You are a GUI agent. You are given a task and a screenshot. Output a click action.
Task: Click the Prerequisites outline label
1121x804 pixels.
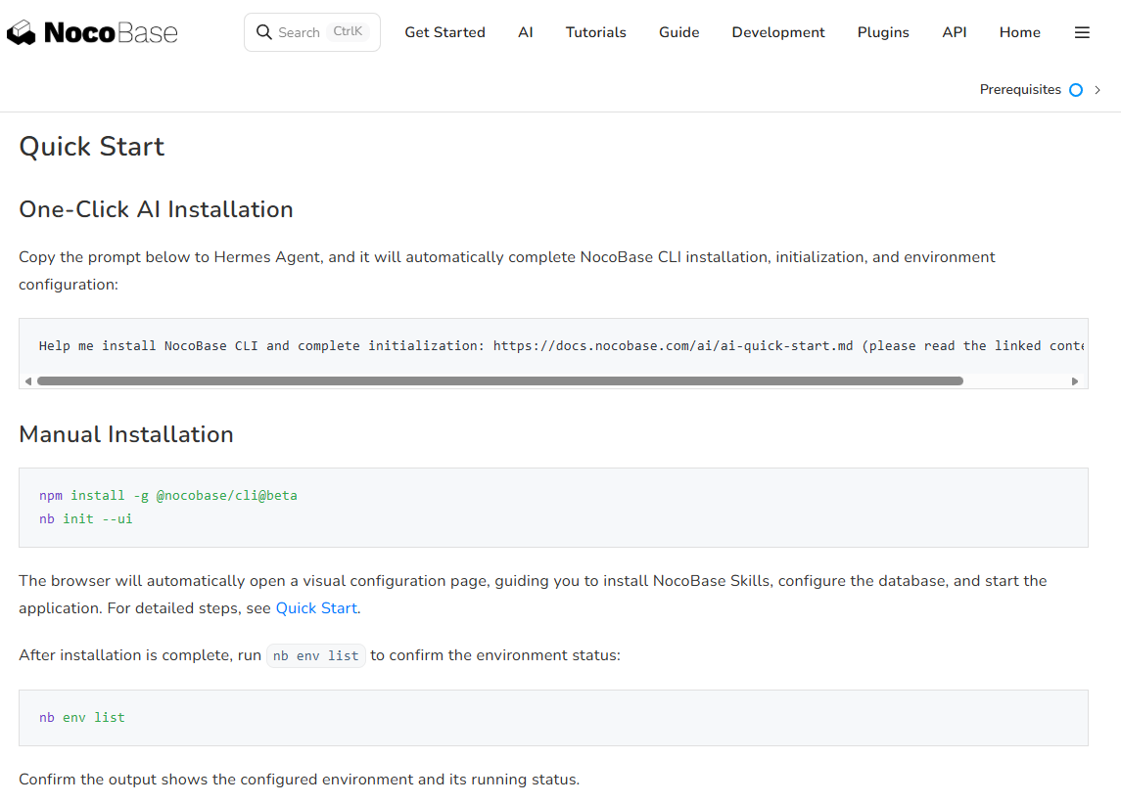pyautogui.click(x=1020, y=90)
